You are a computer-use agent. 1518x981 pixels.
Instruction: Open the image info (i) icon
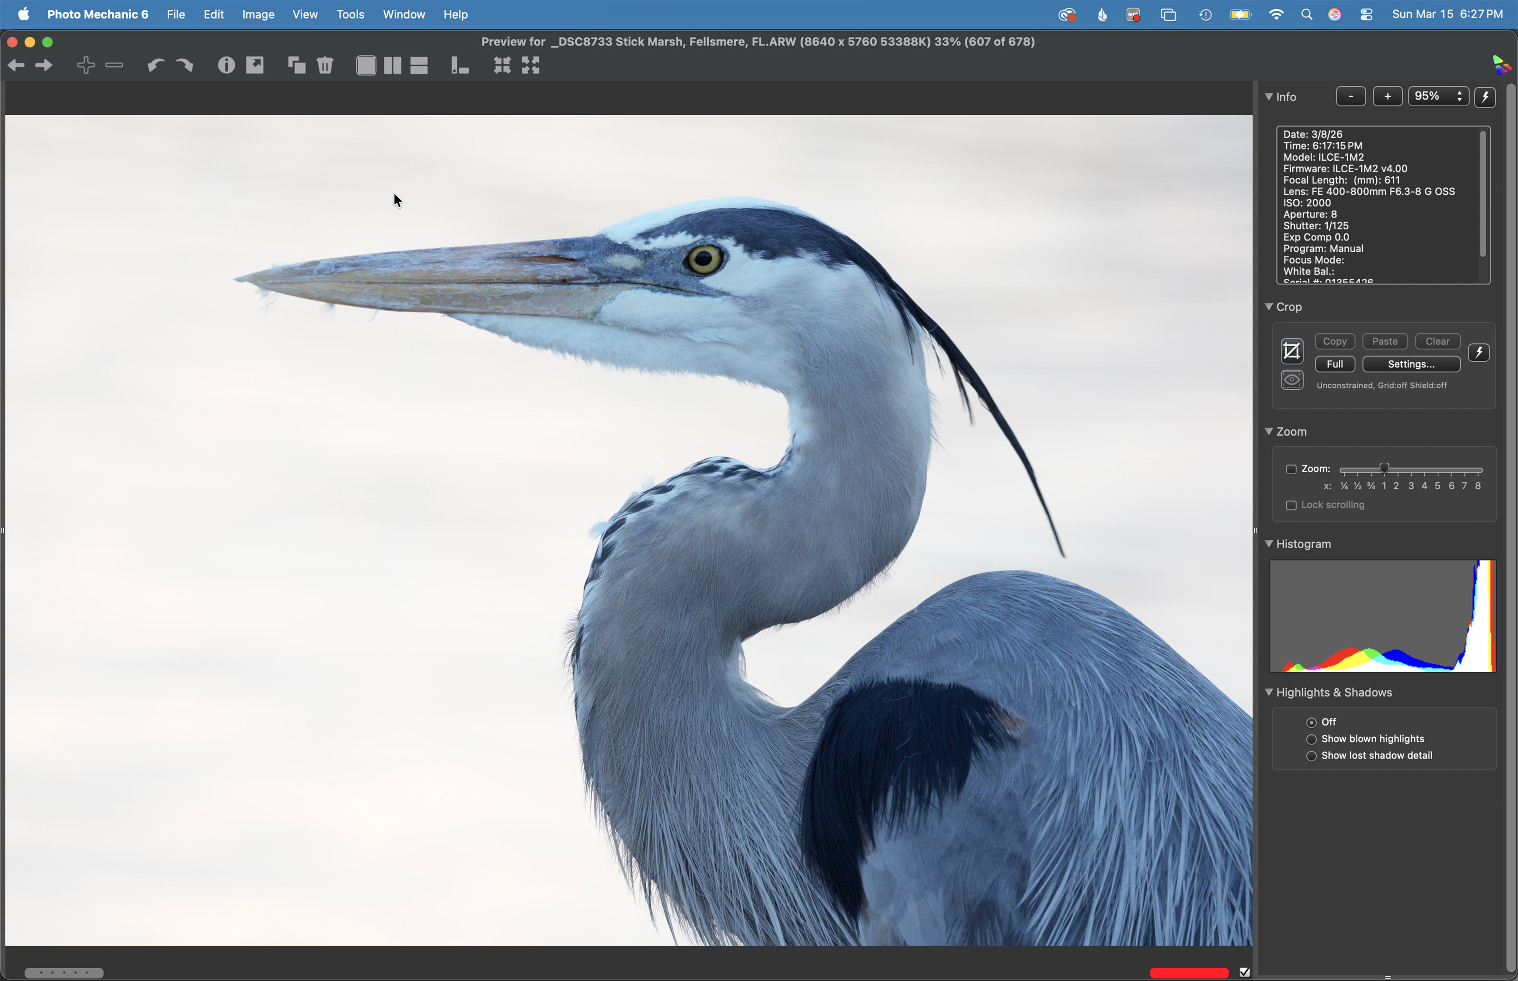pyautogui.click(x=226, y=65)
